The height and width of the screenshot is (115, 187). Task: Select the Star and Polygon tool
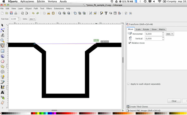point(2,67)
